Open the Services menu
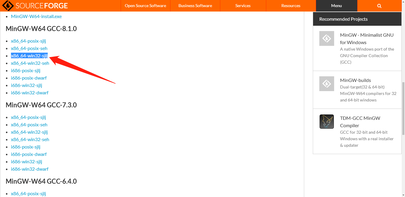Viewport: 405px width, 197px height. pyautogui.click(x=243, y=6)
